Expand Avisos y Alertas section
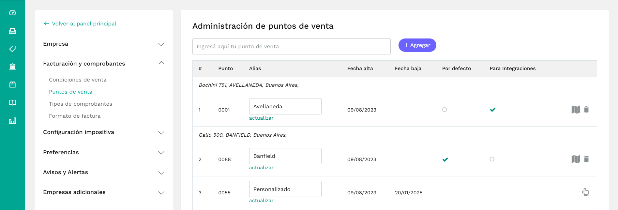This screenshot has height=210, width=618. (x=161, y=173)
